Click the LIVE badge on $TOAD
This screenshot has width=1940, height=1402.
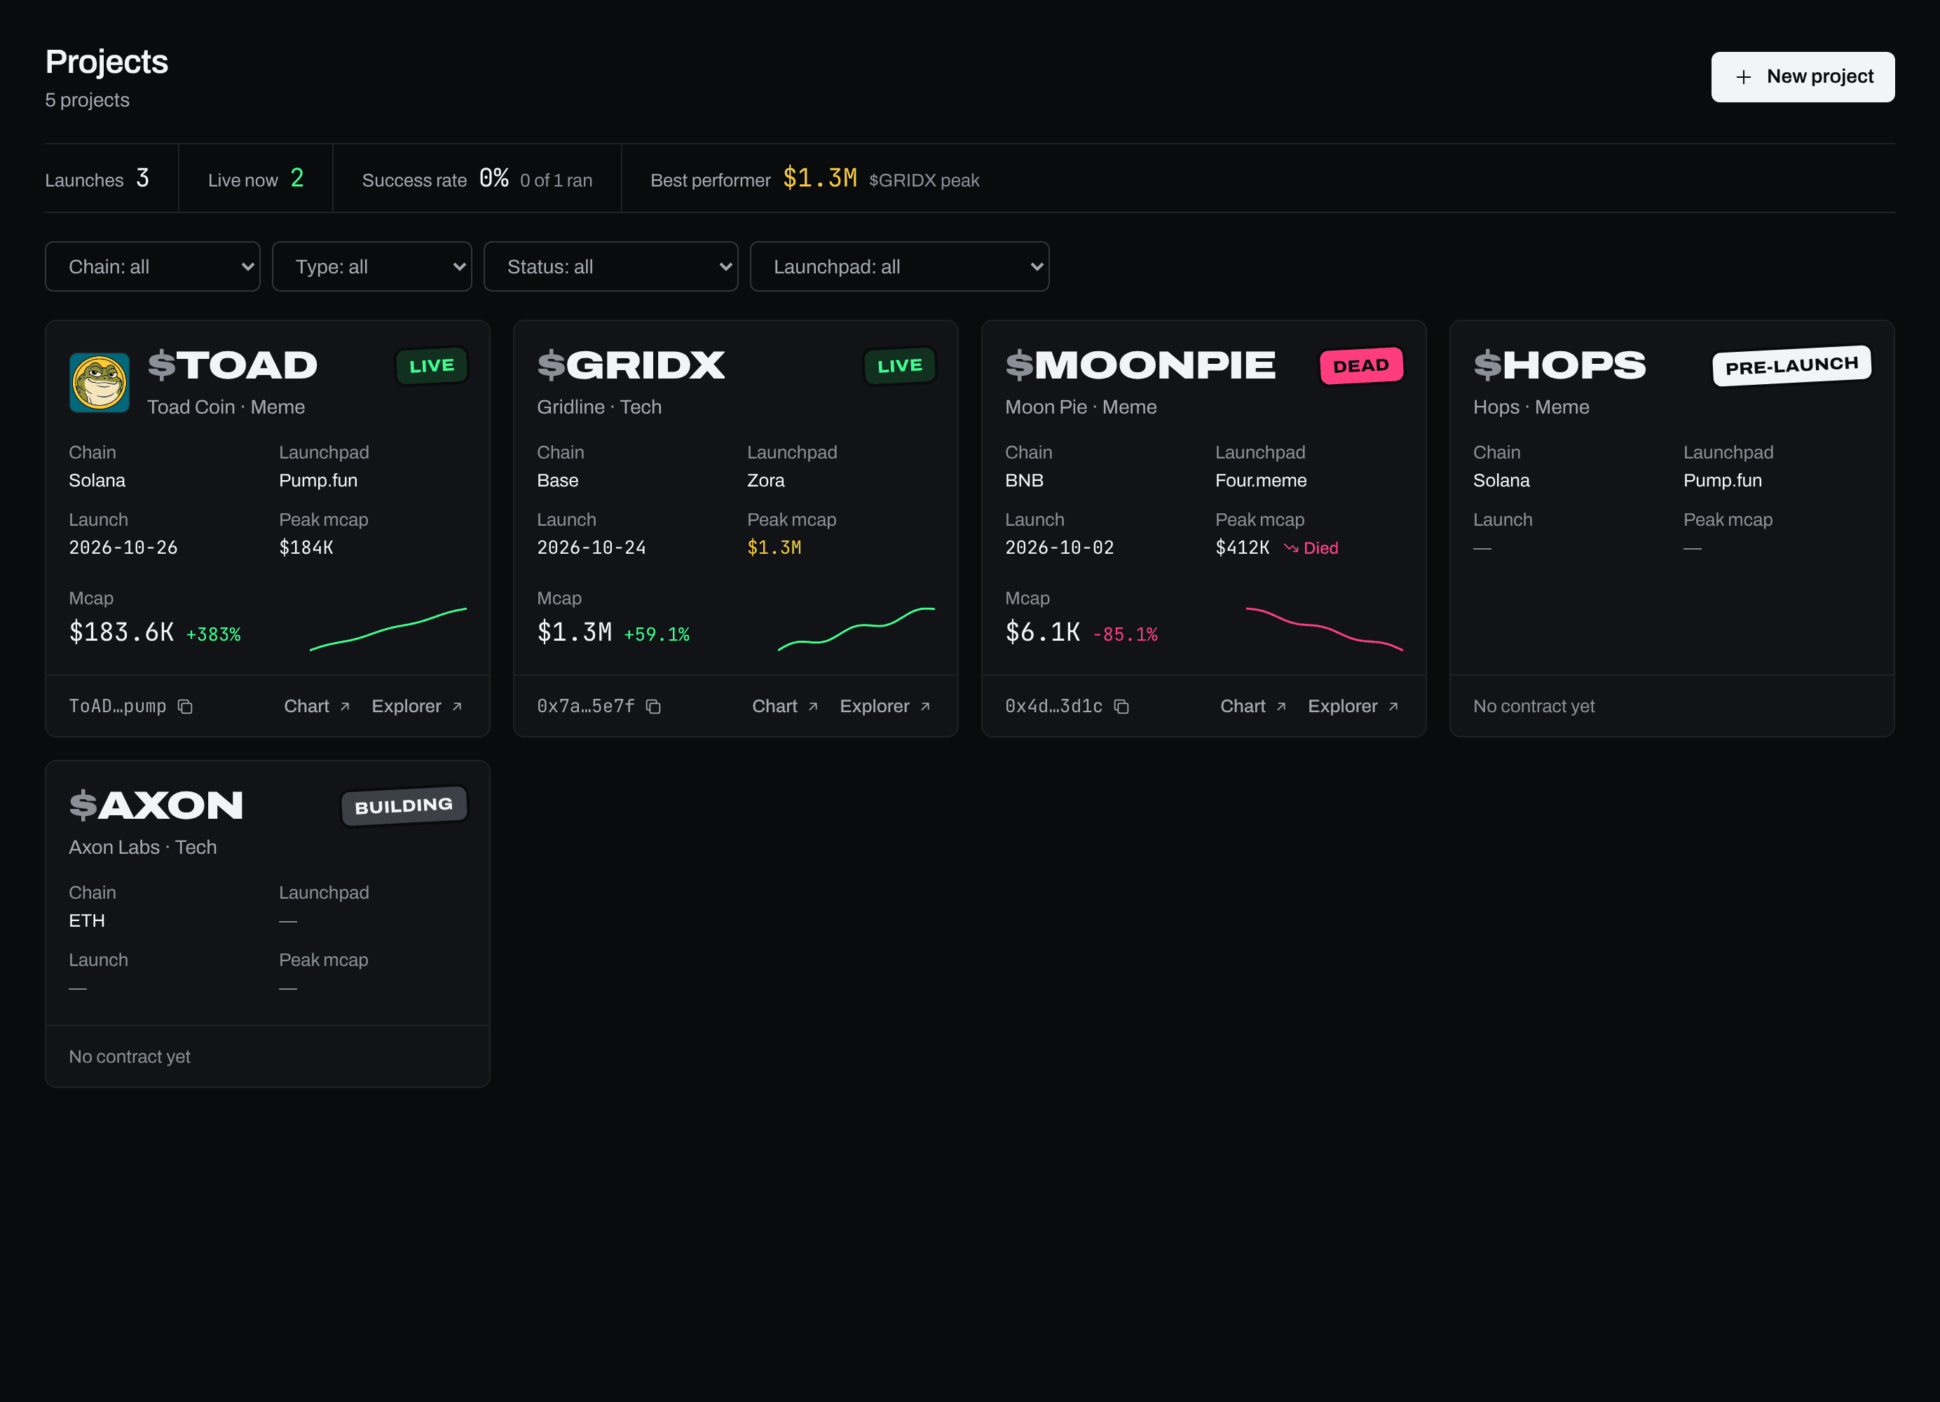coord(432,366)
